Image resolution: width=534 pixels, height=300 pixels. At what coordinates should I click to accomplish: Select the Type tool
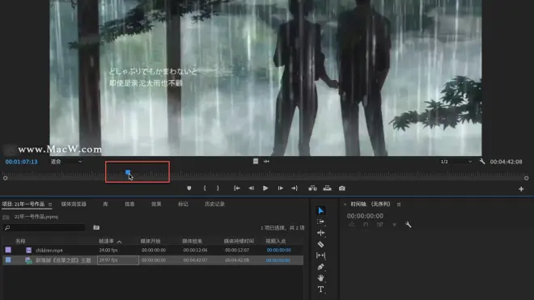click(x=320, y=289)
